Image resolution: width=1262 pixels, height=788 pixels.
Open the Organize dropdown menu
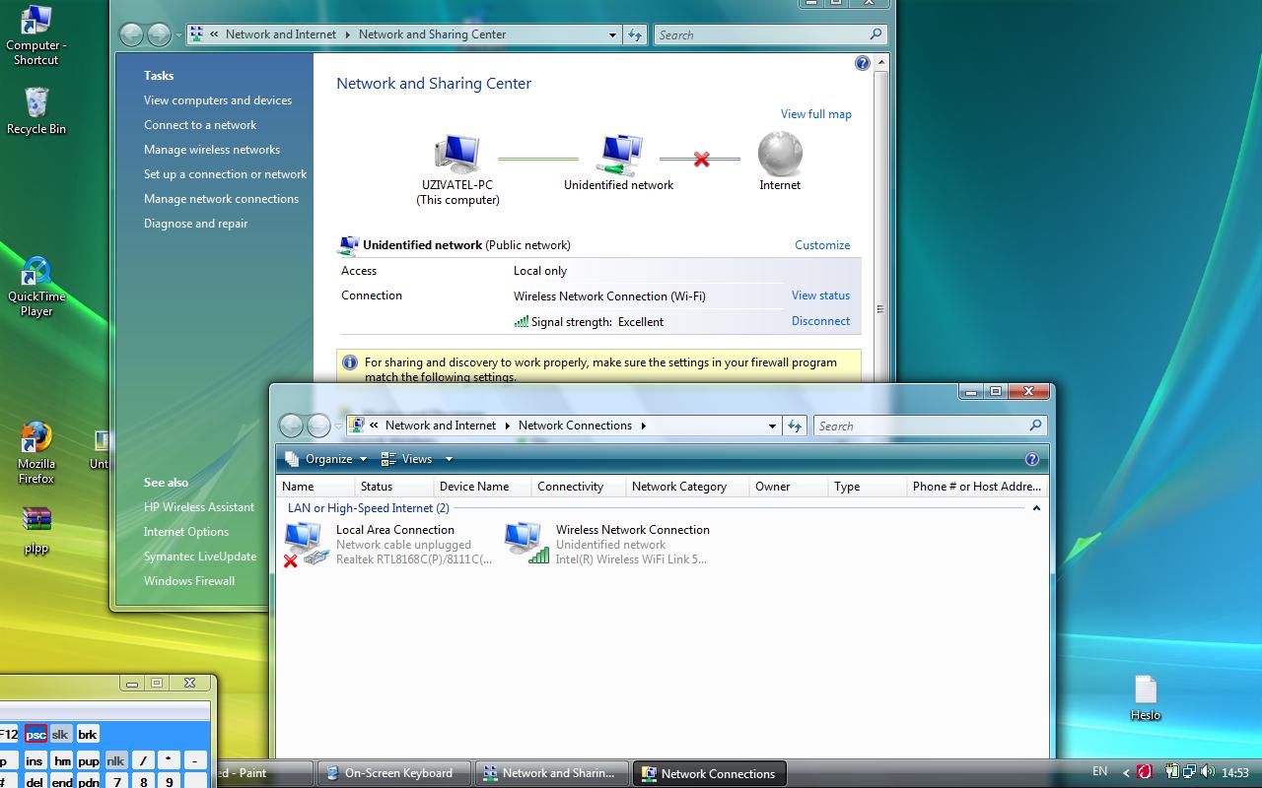pyautogui.click(x=326, y=459)
